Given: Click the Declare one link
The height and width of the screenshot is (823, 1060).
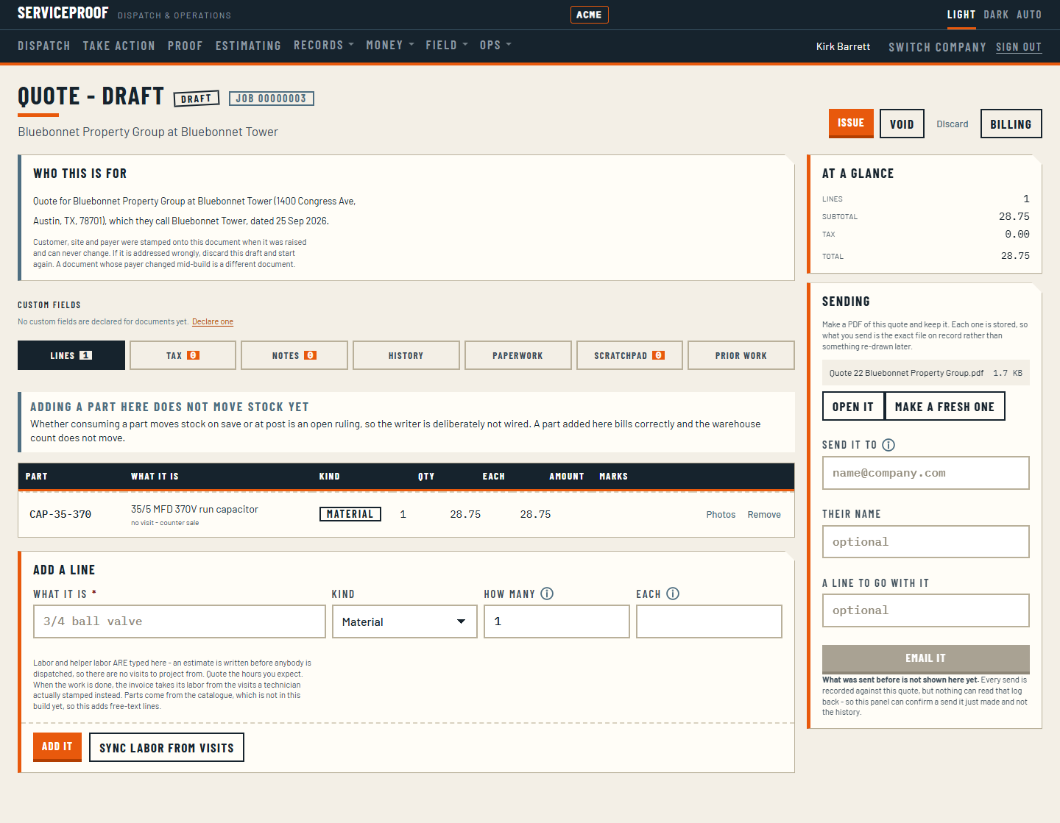Looking at the screenshot, I should click(213, 321).
